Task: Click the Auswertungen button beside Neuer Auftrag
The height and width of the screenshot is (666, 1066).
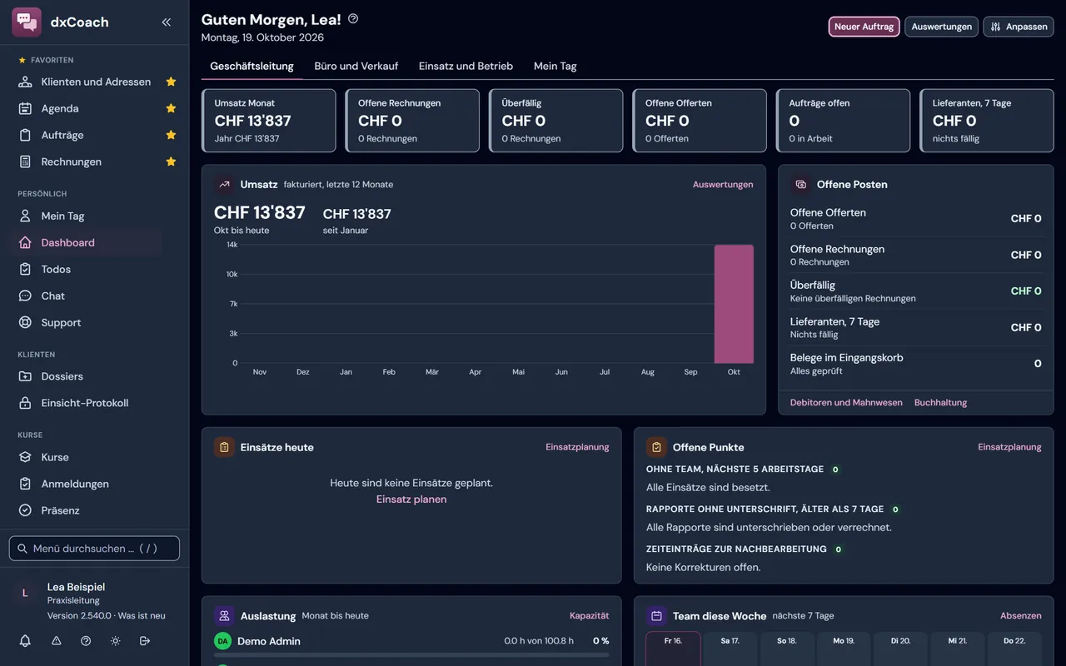Action: [942, 27]
